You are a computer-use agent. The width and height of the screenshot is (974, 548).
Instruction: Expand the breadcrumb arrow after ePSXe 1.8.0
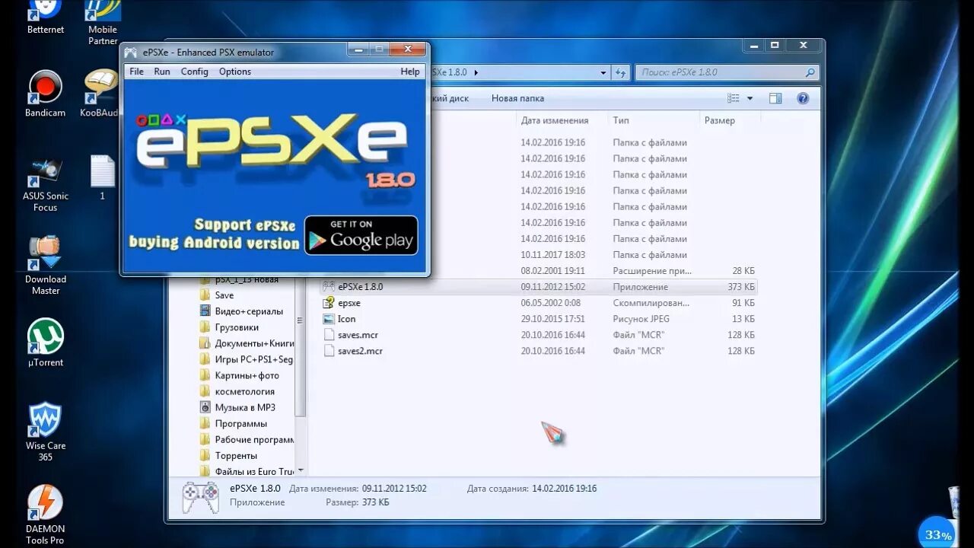(x=476, y=72)
